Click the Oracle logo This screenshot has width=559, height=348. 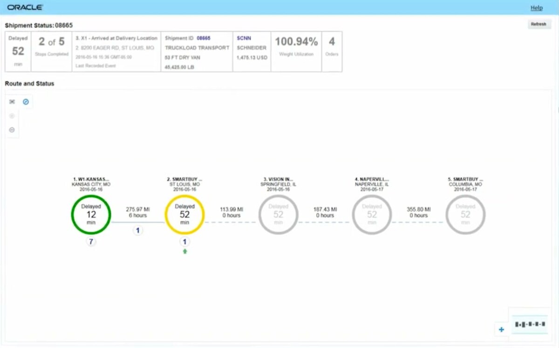25,7
